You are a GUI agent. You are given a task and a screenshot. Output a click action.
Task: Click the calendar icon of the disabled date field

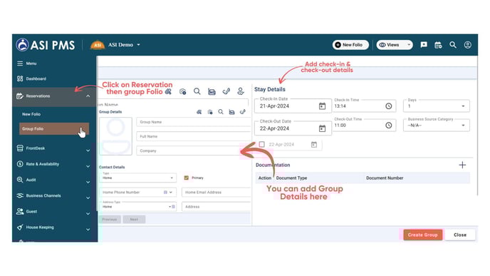point(314,144)
